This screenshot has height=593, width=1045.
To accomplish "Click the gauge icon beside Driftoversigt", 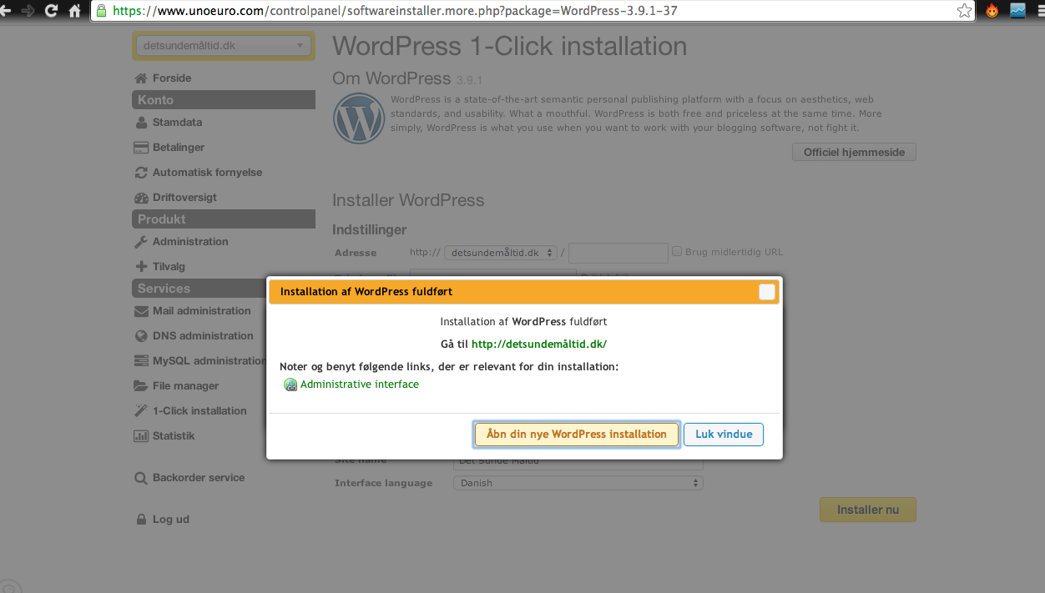I will (x=141, y=198).
